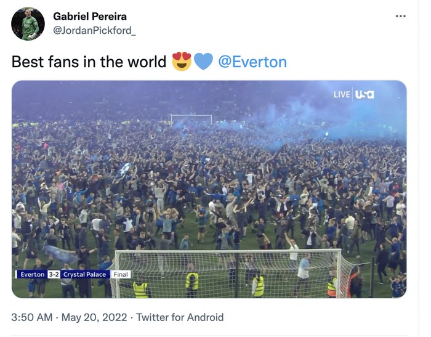The width and height of the screenshot is (431, 337).
Task: Click the far goal in the video
Action: point(191,119)
